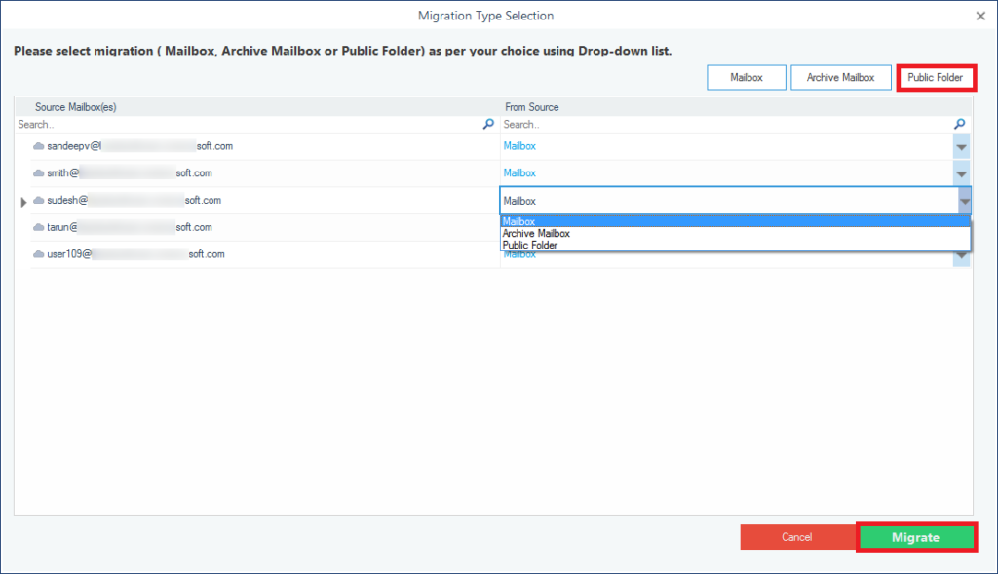The width and height of the screenshot is (998, 574).
Task: Click the cloud icon beside smith mailbox
Action: (x=38, y=173)
